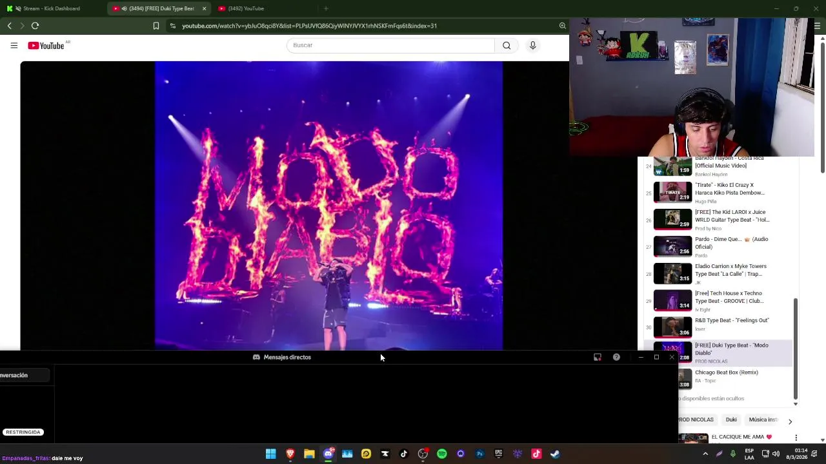826x464 pixels.
Task: Open a new browser tab with plus
Action: (x=326, y=8)
